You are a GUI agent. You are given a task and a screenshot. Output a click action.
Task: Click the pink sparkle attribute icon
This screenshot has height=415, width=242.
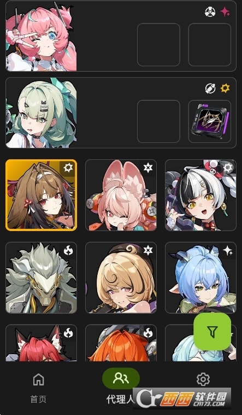point(225,12)
